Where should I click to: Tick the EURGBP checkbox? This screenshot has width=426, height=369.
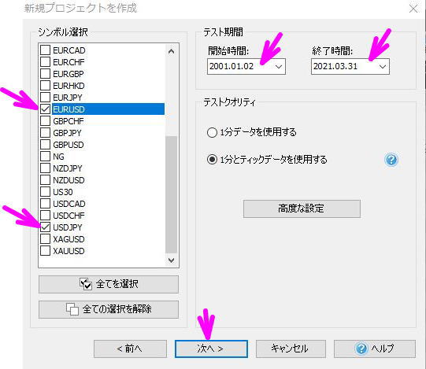click(x=45, y=74)
